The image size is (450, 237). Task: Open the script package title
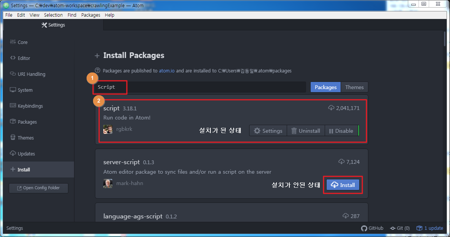click(111, 108)
